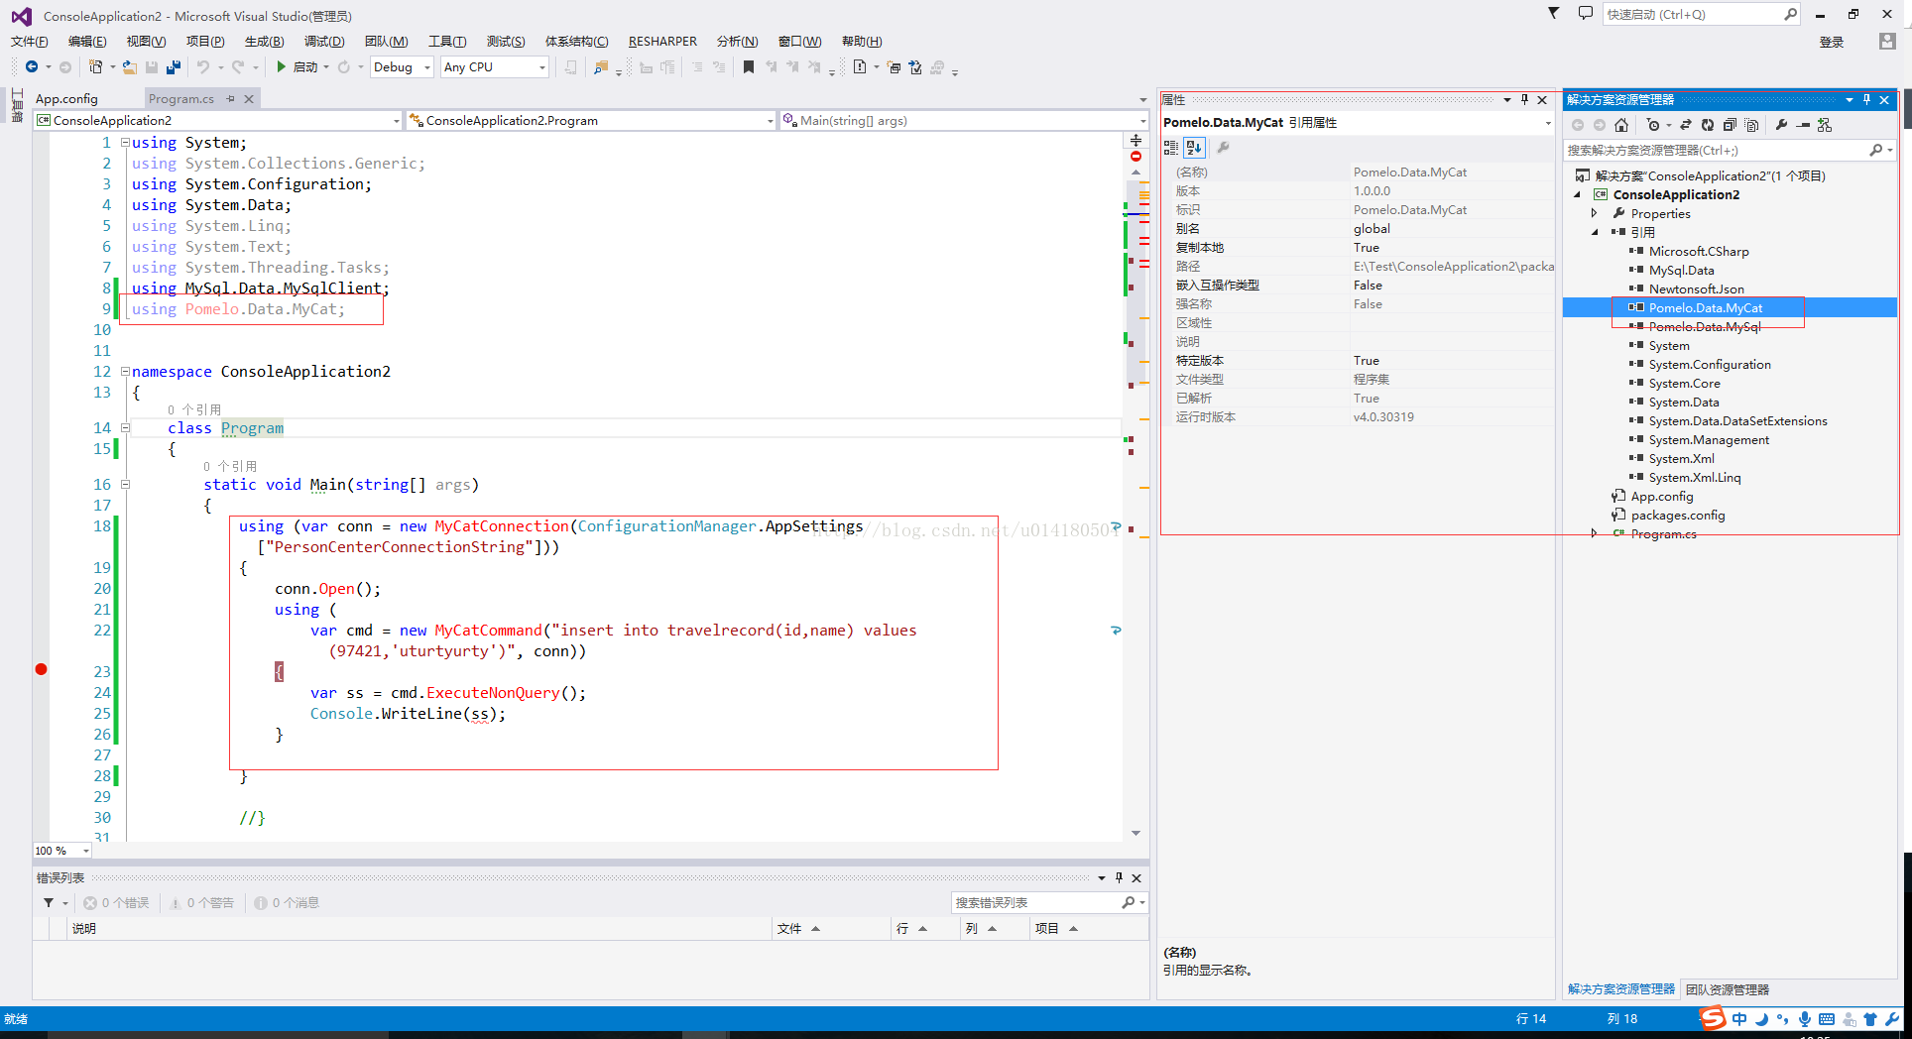The height and width of the screenshot is (1039, 1912).
Task: Sort error list by 项目 column
Action: click(1089, 928)
